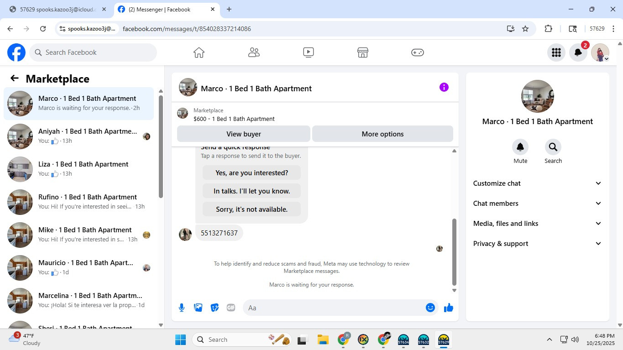
Task: Record a voice clip microphone icon
Action: point(182,308)
